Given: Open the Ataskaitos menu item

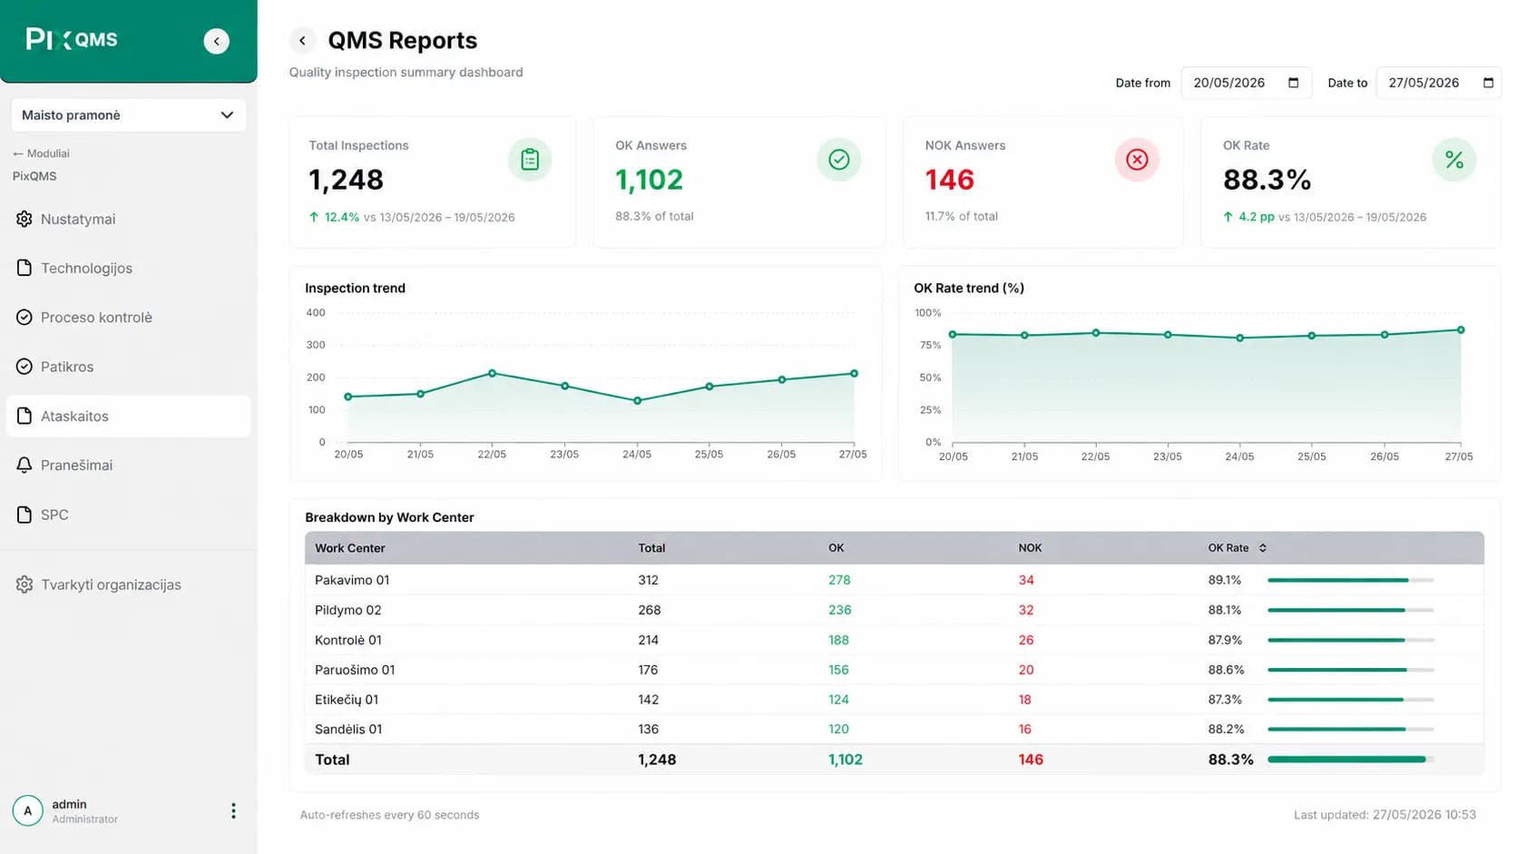Looking at the screenshot, I should tap(129, 416).
